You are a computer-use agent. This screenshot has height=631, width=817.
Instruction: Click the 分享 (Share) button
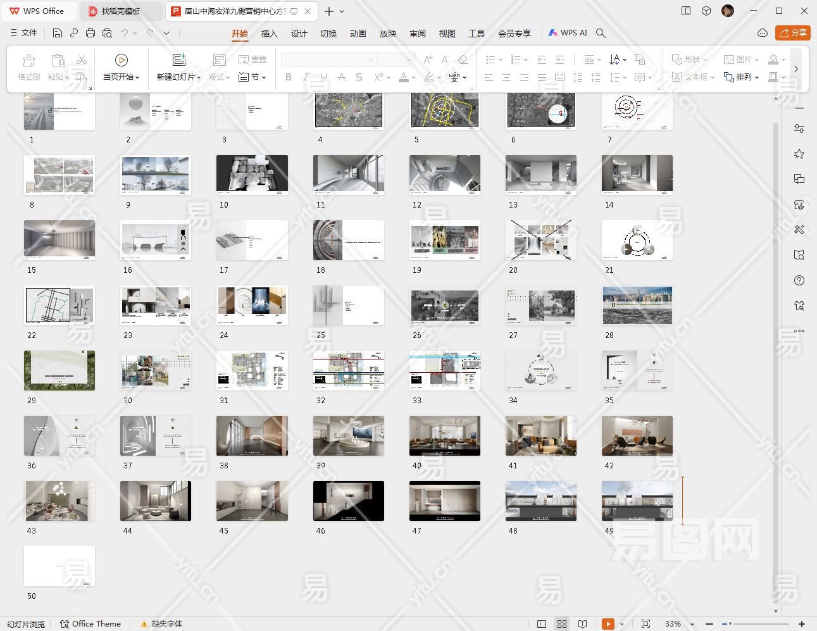tap(793, 33)
